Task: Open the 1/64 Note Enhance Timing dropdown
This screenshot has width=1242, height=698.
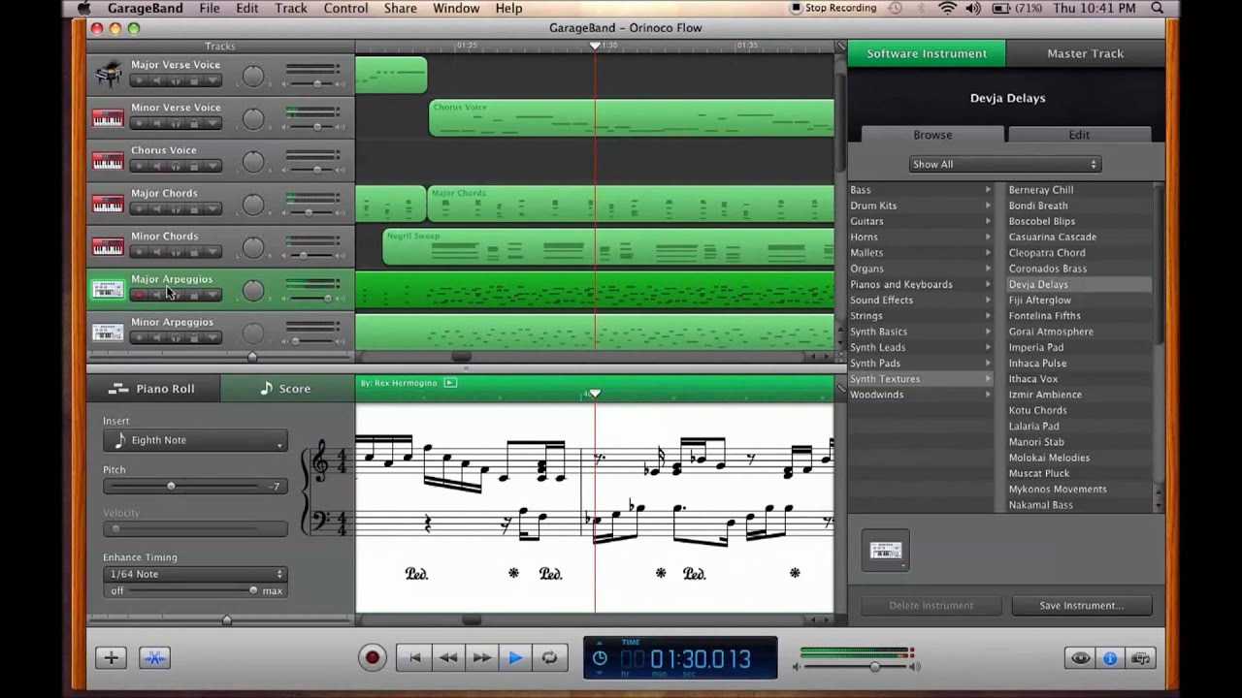Action: [x=195, y=574]
